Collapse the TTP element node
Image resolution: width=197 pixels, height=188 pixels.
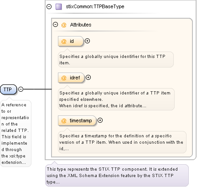[21, 89]
